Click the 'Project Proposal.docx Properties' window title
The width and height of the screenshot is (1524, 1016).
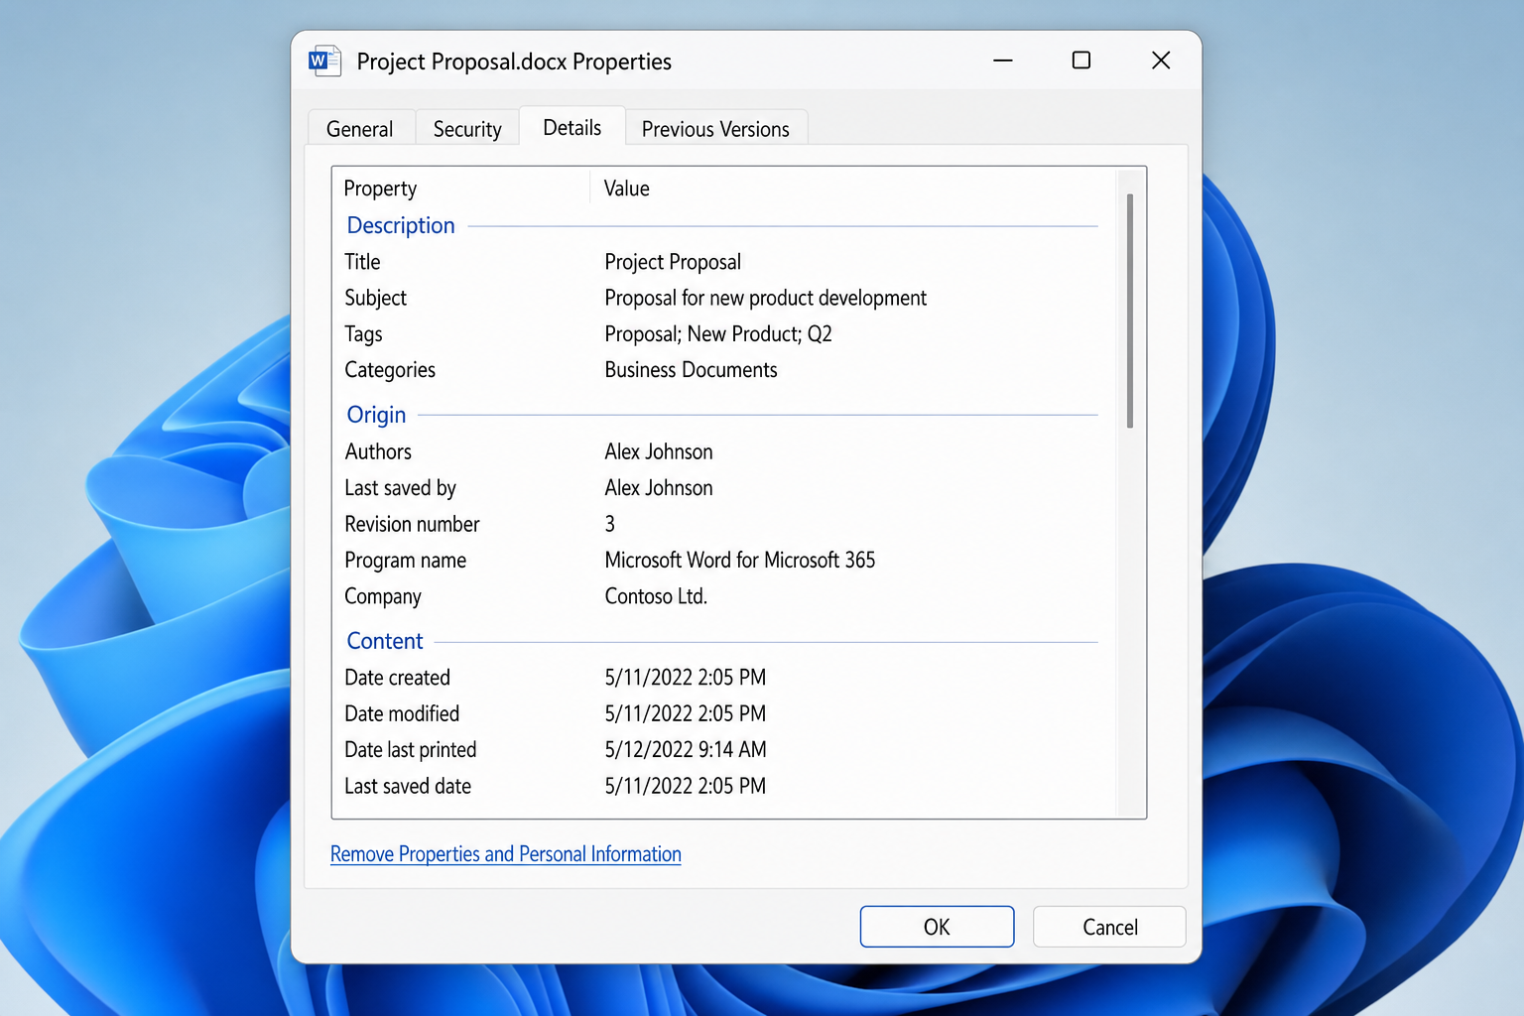[x=514, y=62]
